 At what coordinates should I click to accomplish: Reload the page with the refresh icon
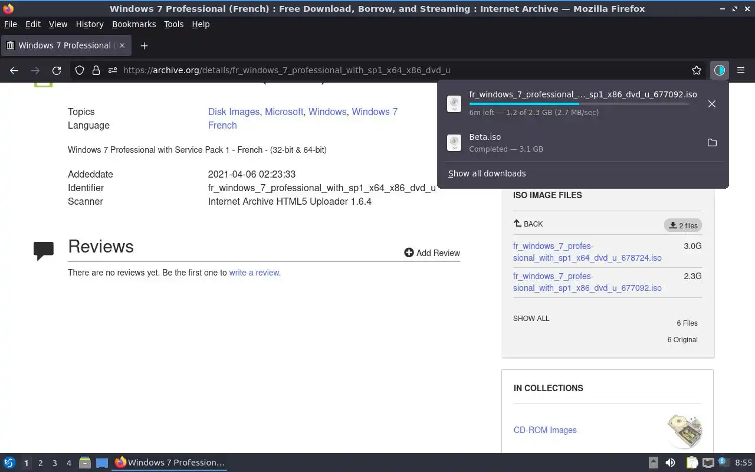(x=57, y=70)
